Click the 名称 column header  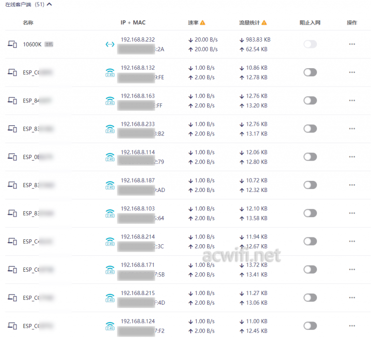(x=28, y=23)
